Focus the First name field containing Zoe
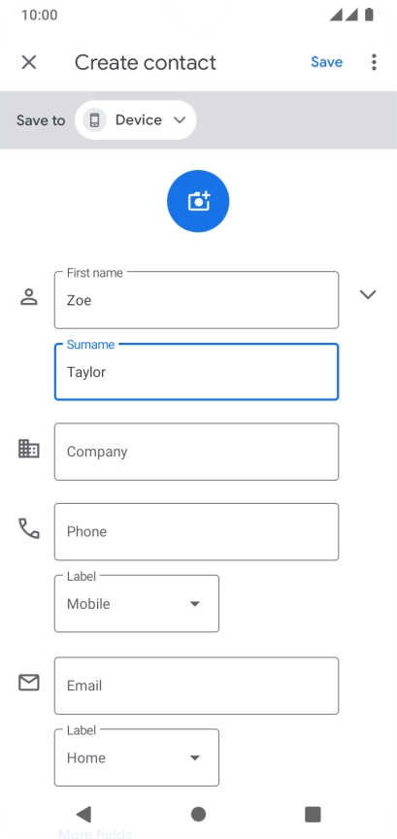This screenshot has width=397, height=839. (196, 300)
